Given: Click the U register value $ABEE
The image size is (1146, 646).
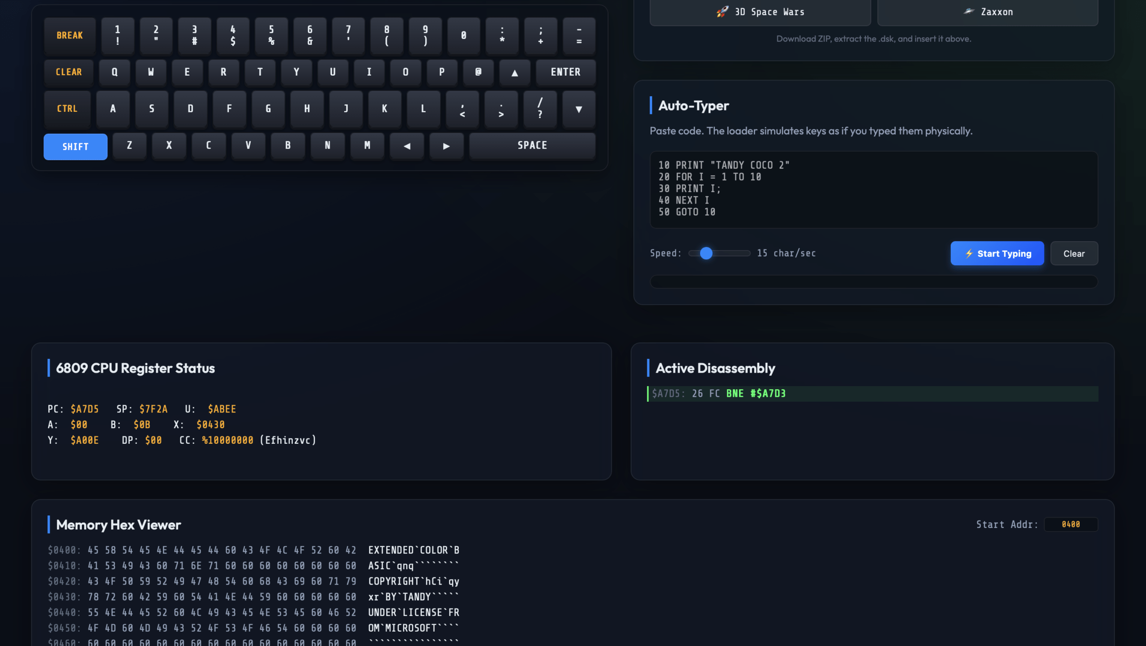Looking at the screenshot, I should [222, 409].
